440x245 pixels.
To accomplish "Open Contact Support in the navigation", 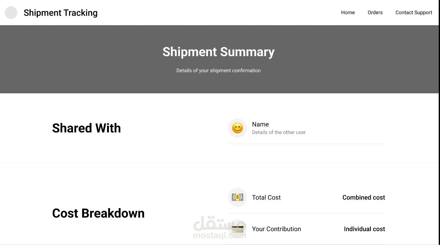I will click(413, 13).
